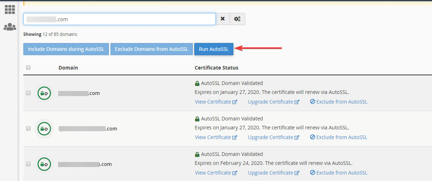Focus the domain search input field

(x=119, y=19)
